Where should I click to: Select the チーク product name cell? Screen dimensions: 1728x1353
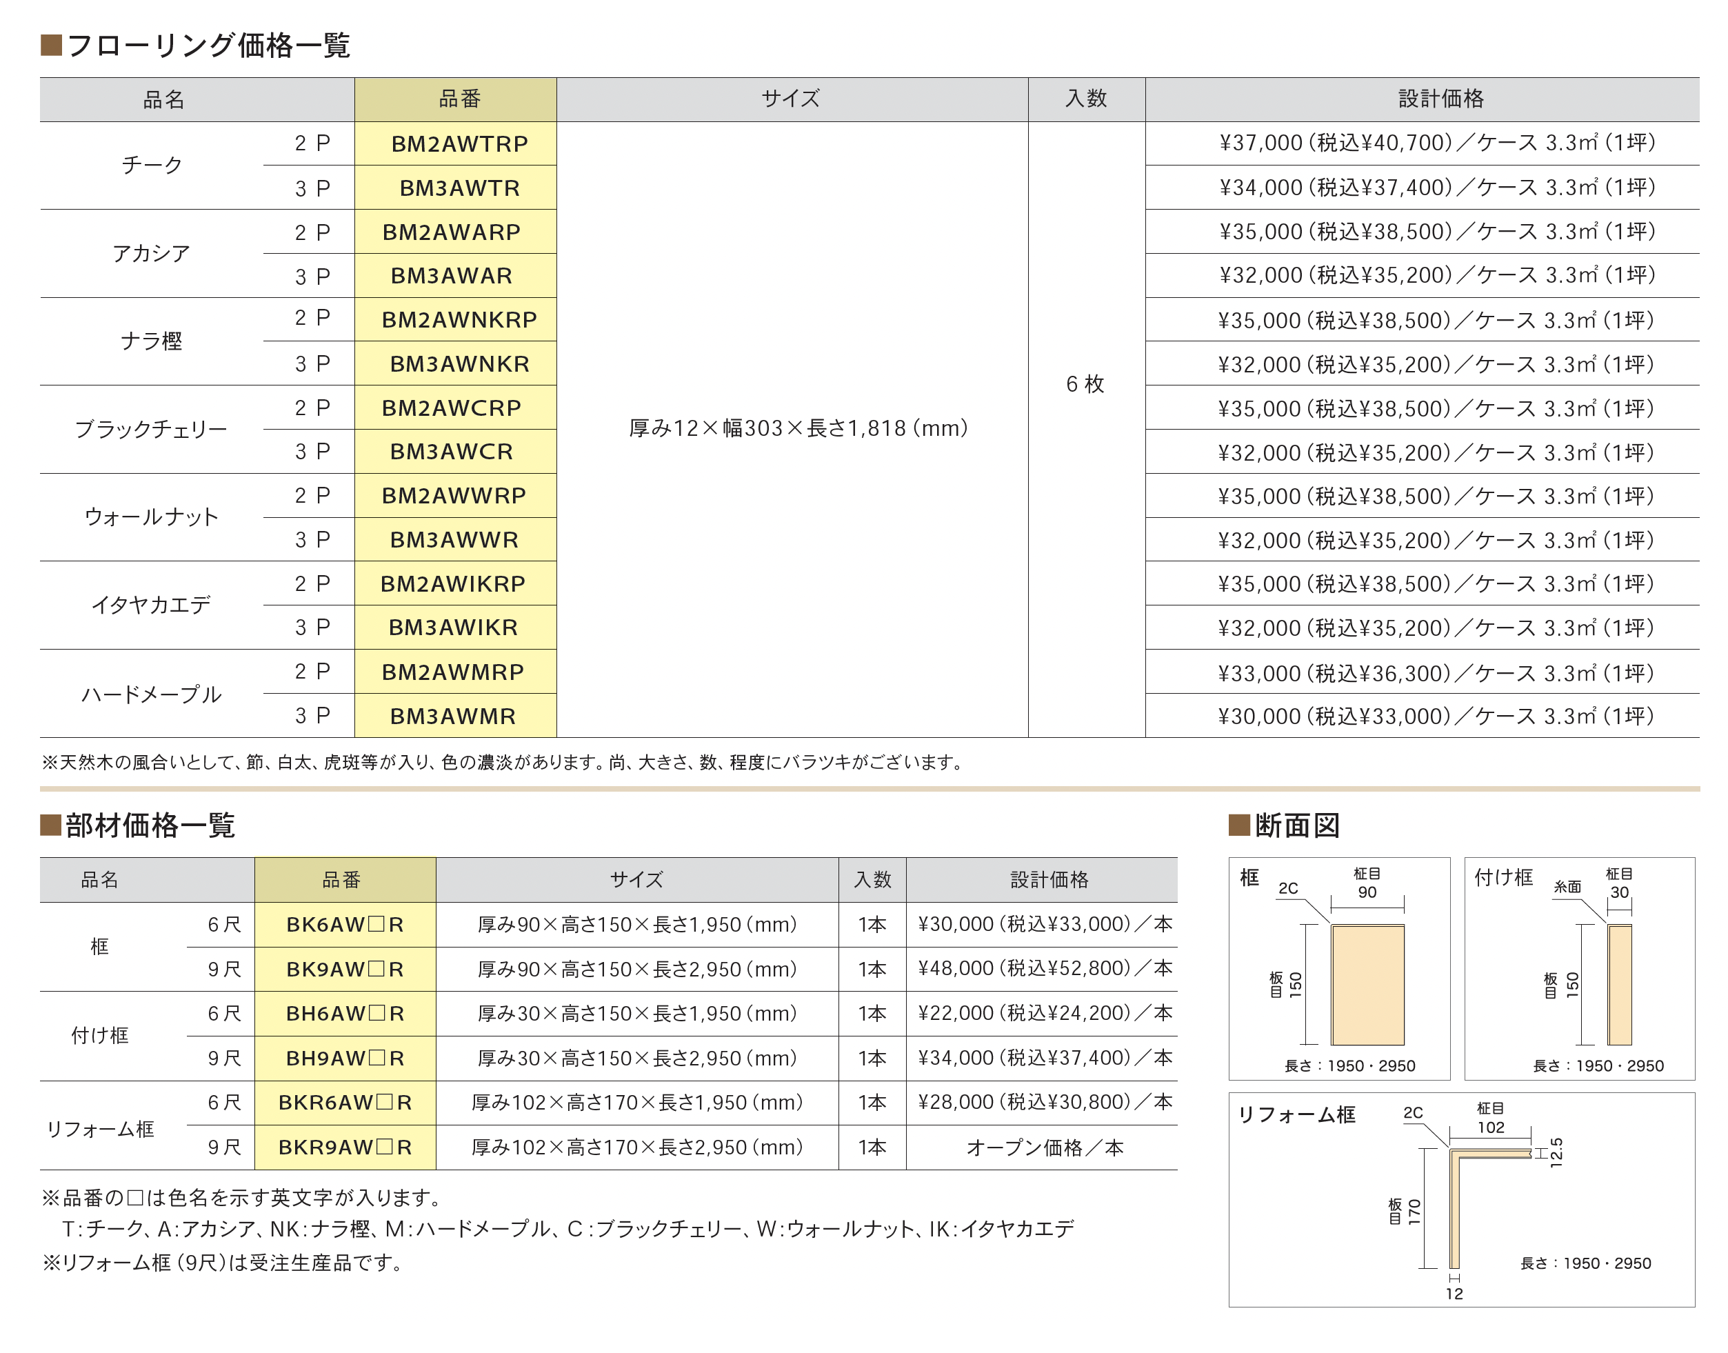(x=151, y=166)
